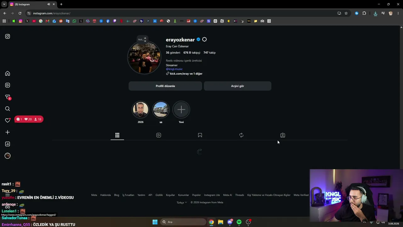
Task: Open the dashboard chart icon in sidebar
Action: 8,144
